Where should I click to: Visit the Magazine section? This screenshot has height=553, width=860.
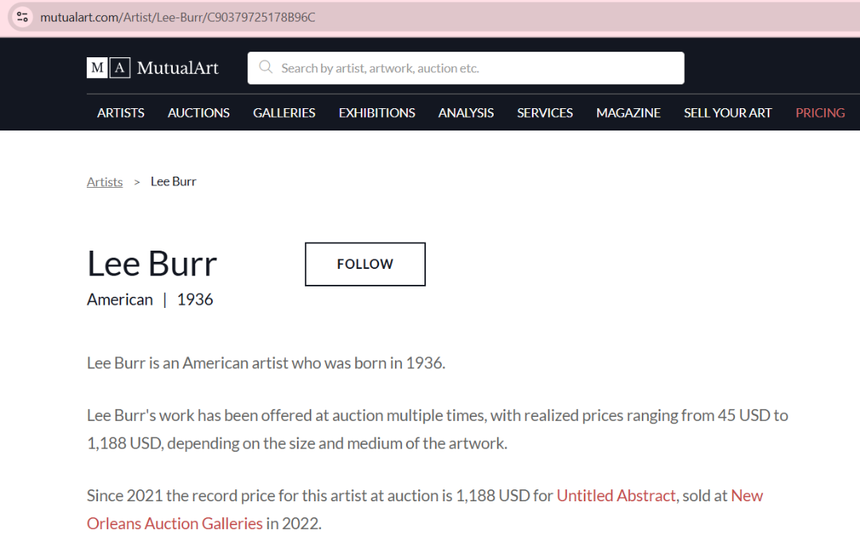tap(628, 113)
